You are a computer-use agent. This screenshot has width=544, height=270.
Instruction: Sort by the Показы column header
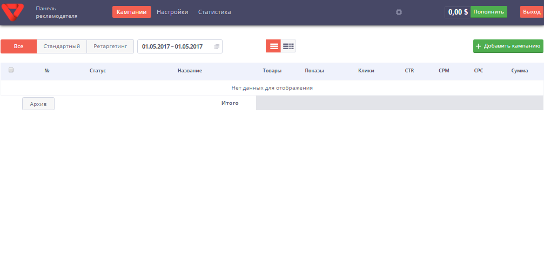click(x=314, y=71)
